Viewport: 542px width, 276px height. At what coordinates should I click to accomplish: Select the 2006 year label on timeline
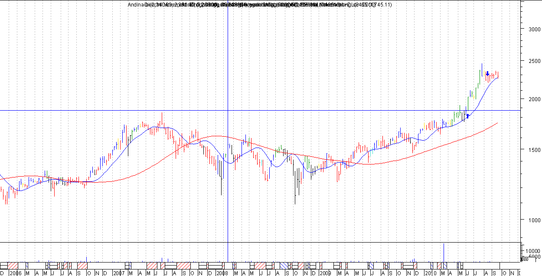click(x=15, y=273)
